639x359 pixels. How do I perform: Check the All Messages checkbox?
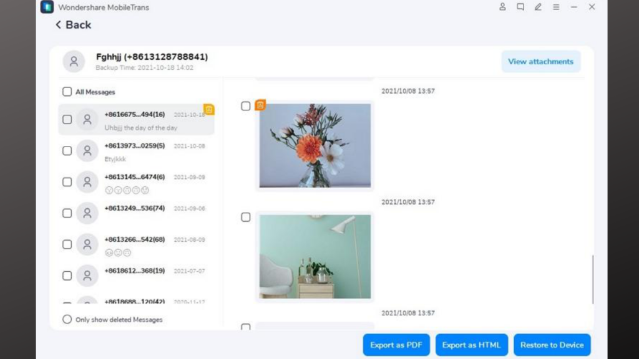coord(67,91)
